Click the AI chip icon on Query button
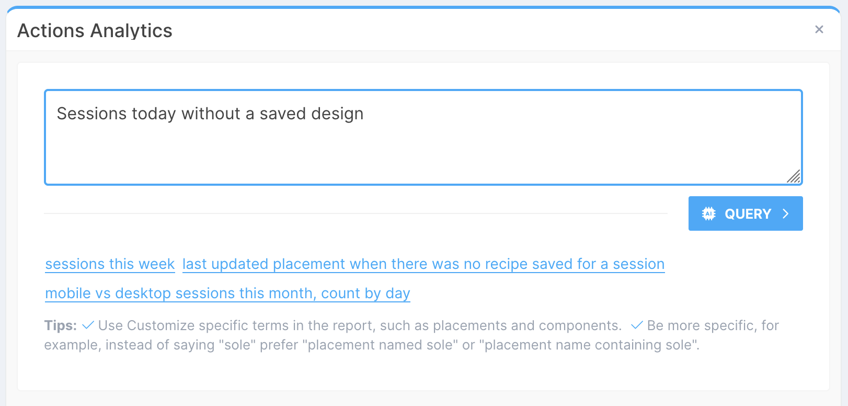This screenshot has width=848, height=406. pos(708,213)
